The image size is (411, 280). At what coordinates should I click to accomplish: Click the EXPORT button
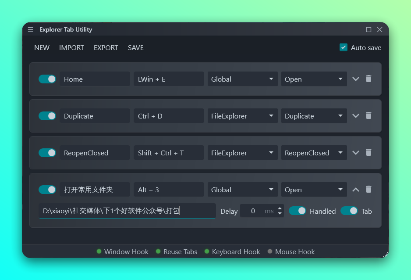coord(106,47)
